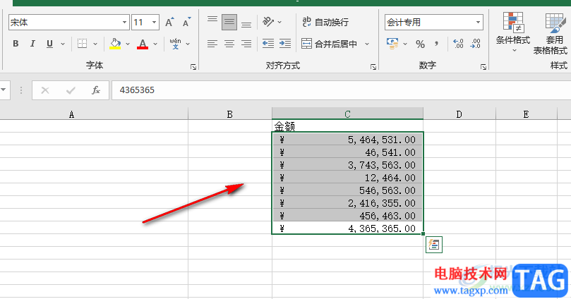571x299 pixels.
Task: Select cell with 3,743,563.00
Action: pos(347,165)
